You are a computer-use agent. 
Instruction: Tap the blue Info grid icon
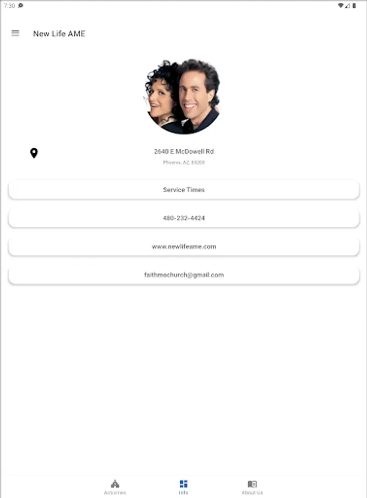(x=183, y=484)
